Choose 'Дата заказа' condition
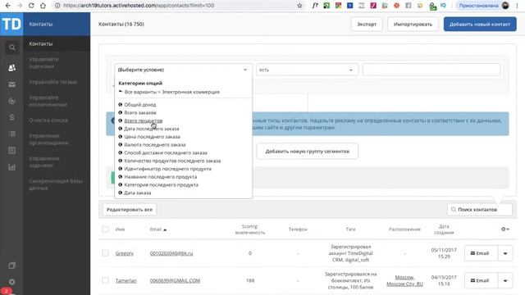525x295 pixels. [x=137, y=193]
